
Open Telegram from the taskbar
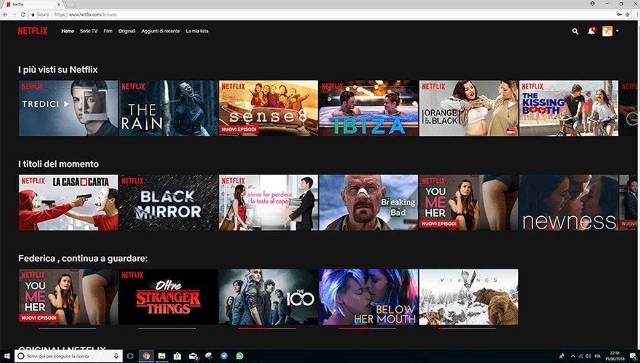(224, 356)
